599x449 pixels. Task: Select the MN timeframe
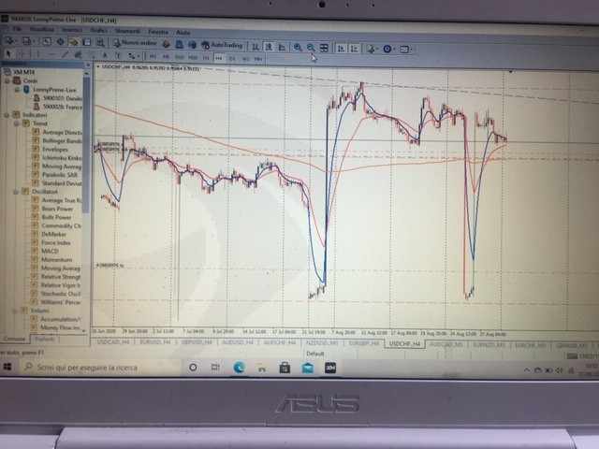(258, 58)
